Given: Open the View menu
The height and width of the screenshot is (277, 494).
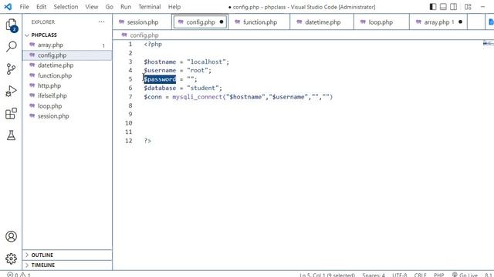Looking at the screenshot, I should click(x=92, y=7).
